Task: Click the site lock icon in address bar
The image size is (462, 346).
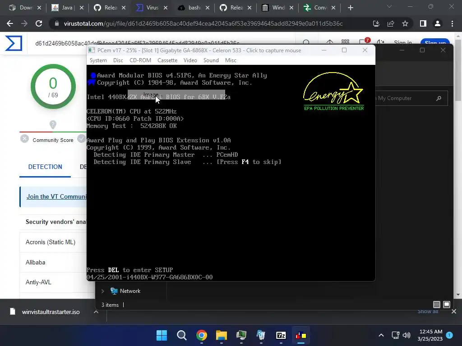Action: (56, 23)
